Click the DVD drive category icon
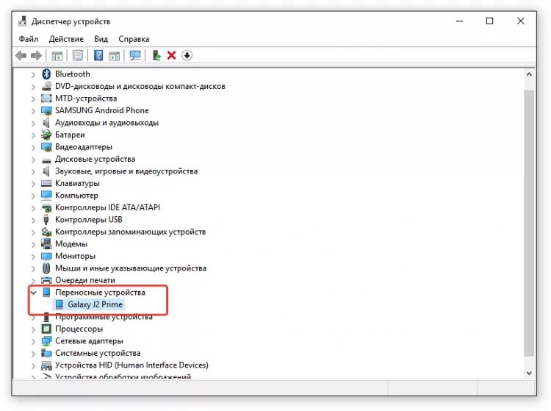Viewport: 551px width, 411px height. [46, 86]
